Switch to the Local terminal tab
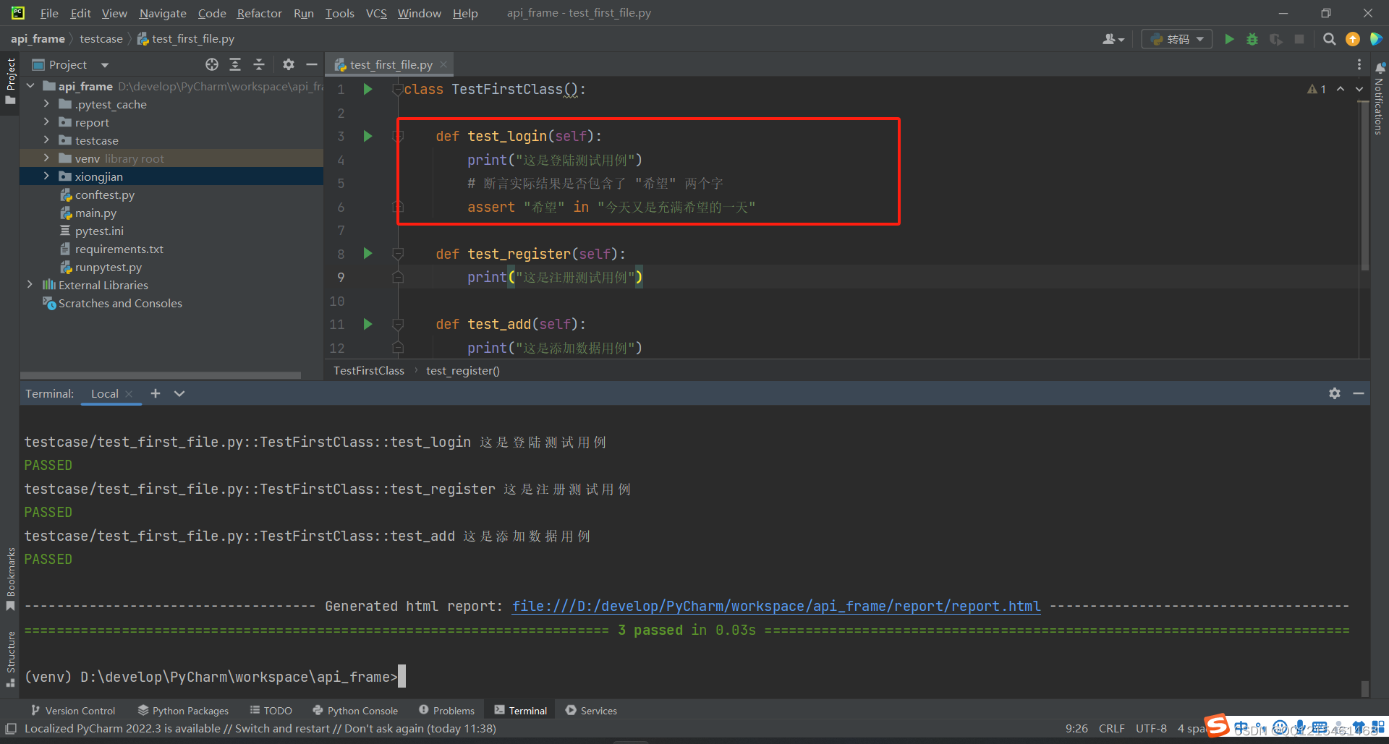Screen dimensions: 1389x744 click(x=104, y=393)
